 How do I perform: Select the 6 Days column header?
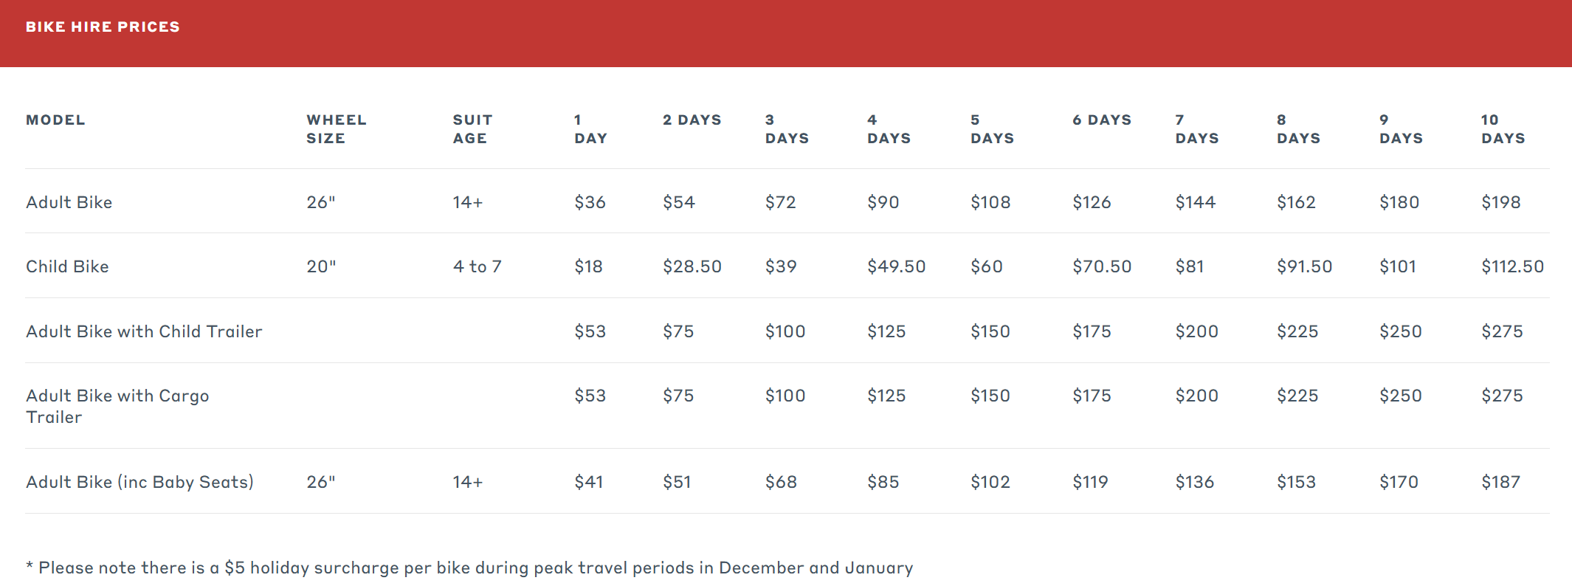(x=1102, y=120)
